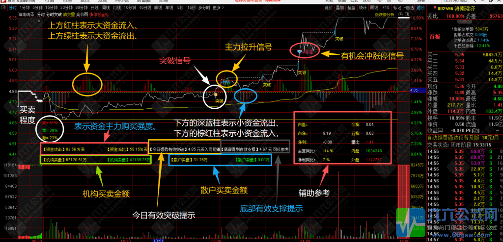Click the 返回 button
The height and width of the screenshot is (242, 503).
[x=420, y=8]
